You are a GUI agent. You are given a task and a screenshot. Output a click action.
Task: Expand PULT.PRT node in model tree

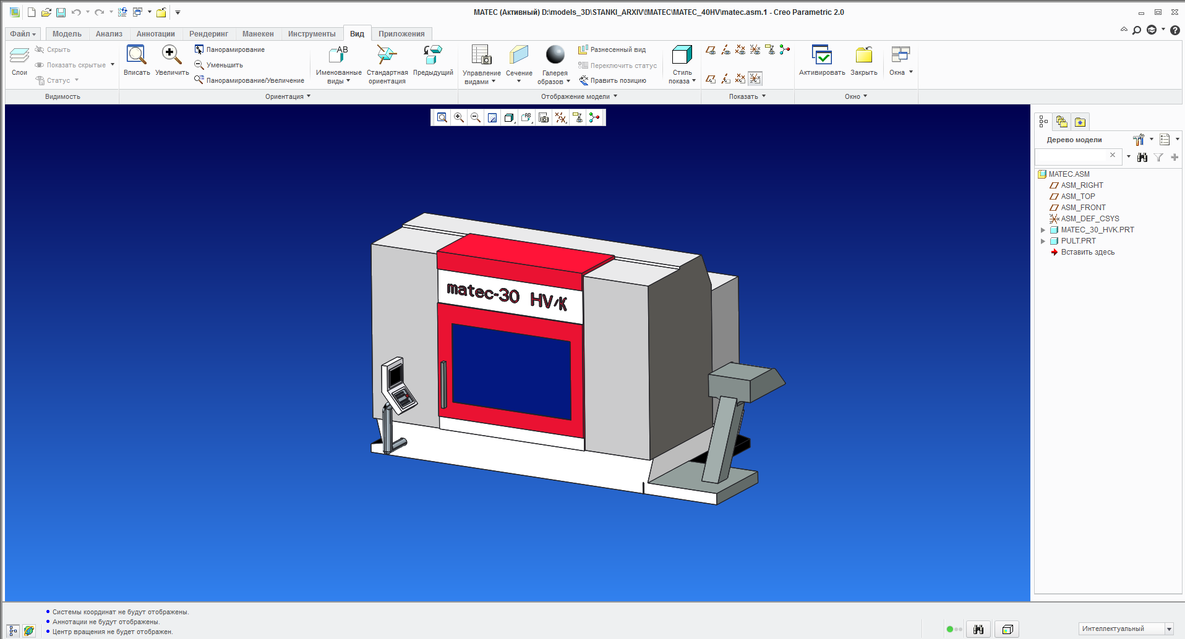[x=1043, y=241]
